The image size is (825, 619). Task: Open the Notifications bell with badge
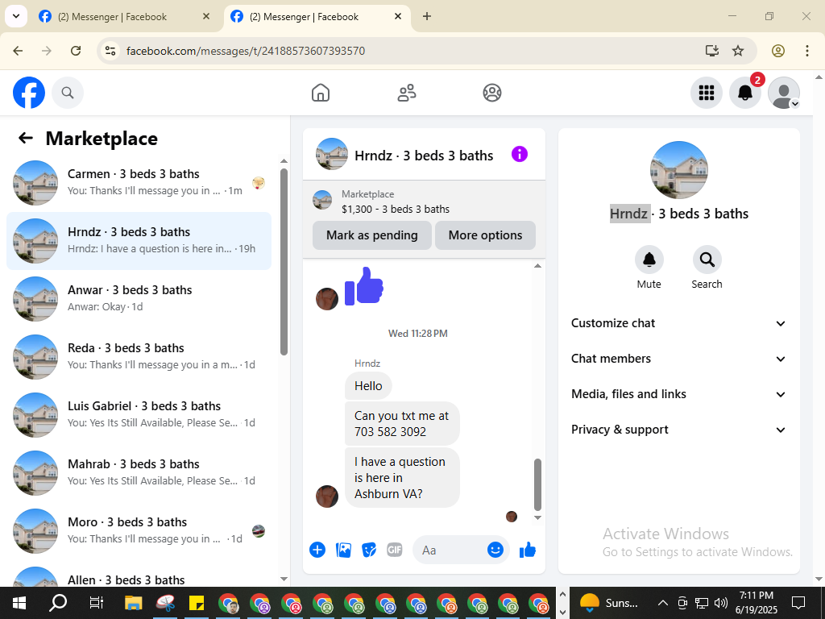coord(745,93)
